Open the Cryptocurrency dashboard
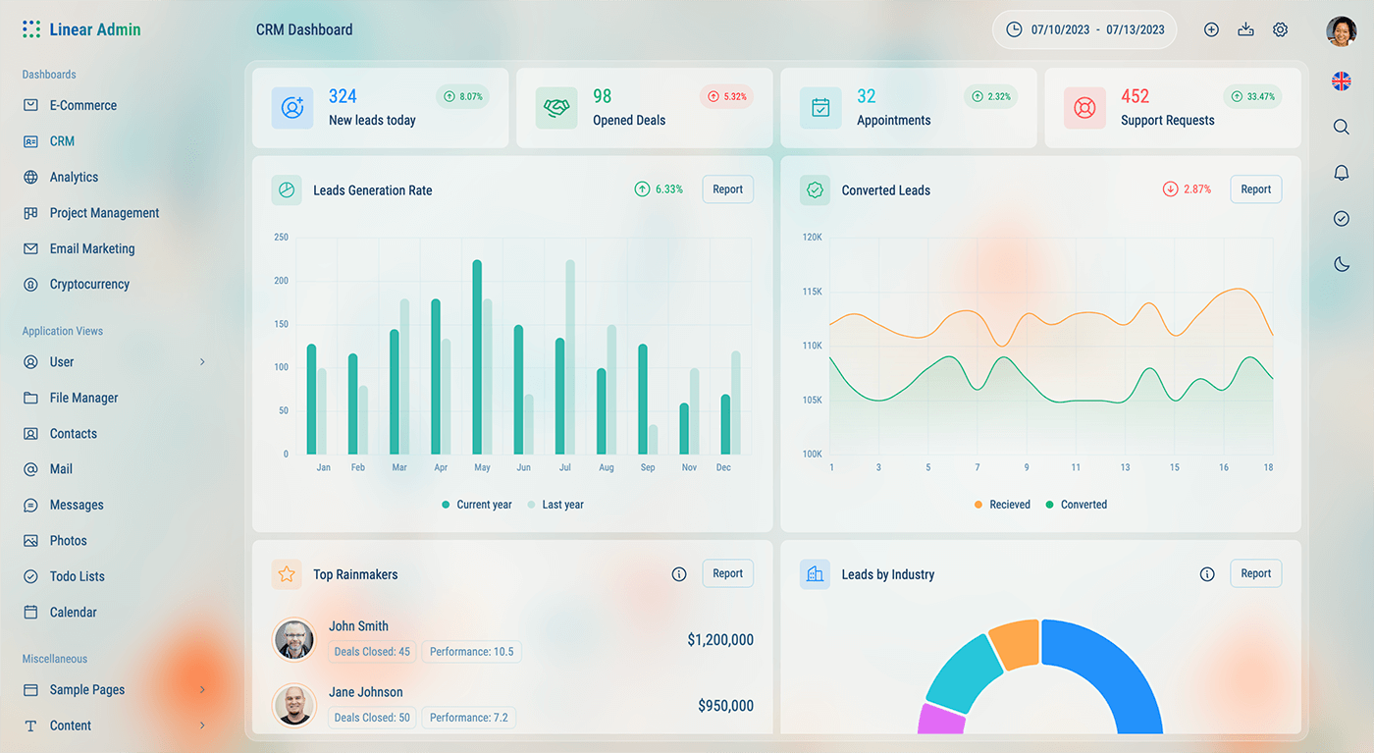 pos(89,285)
